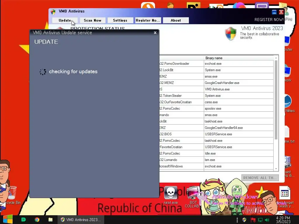This screenshot has height=224, width=299.
Task: Click the VM0 Antivirus title bar icon
Action: [53, 12]
